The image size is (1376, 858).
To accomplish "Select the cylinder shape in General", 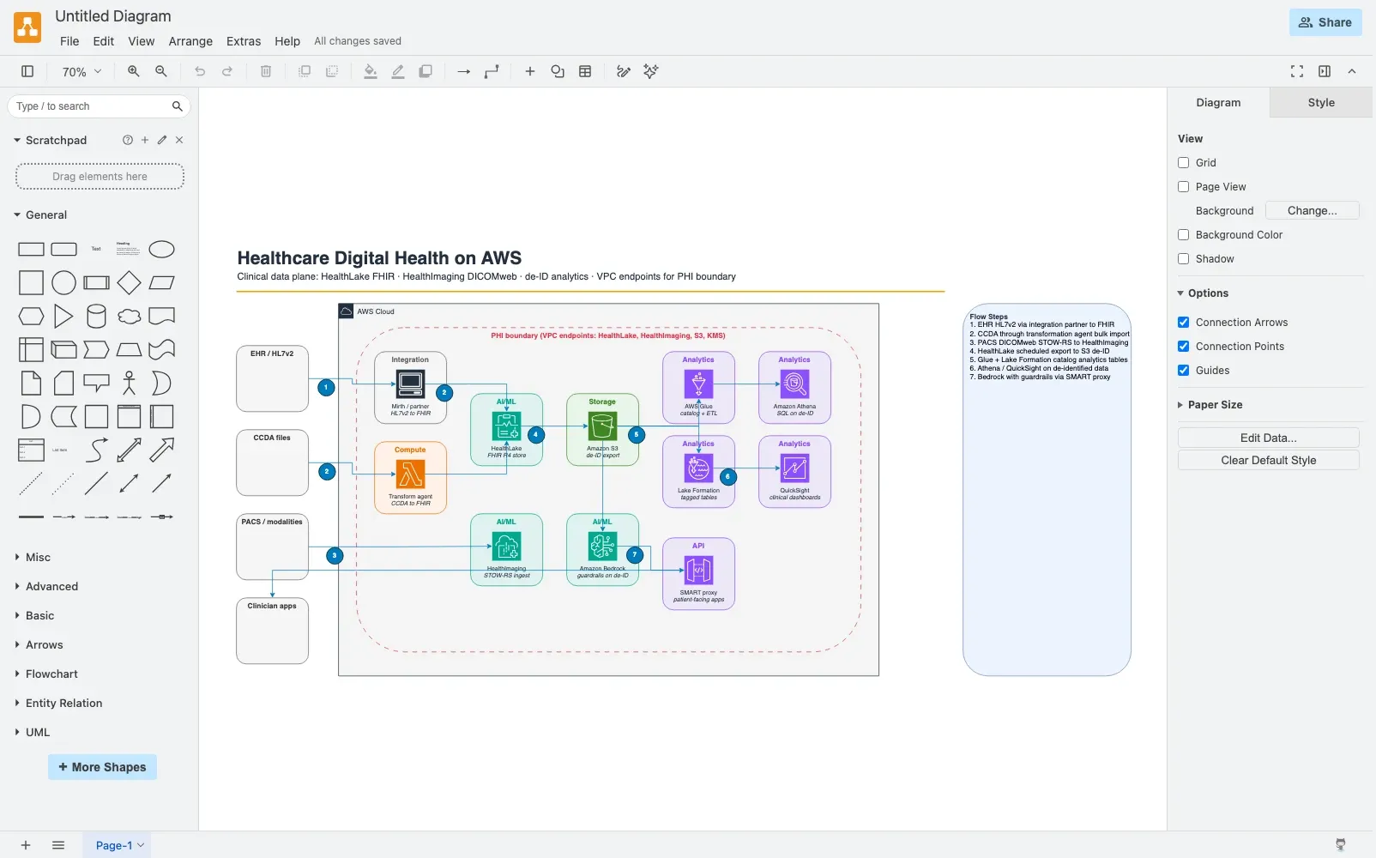I will 96,317.
